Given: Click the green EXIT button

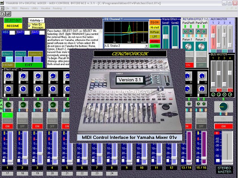Looking at the screenshot, I should pos(29,65).
